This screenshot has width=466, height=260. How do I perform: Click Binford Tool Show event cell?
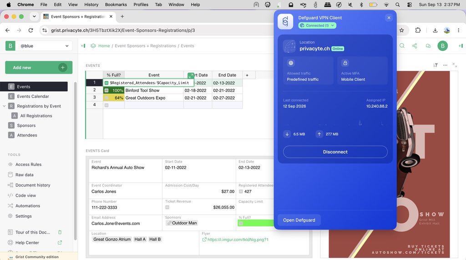click(154, 90)
